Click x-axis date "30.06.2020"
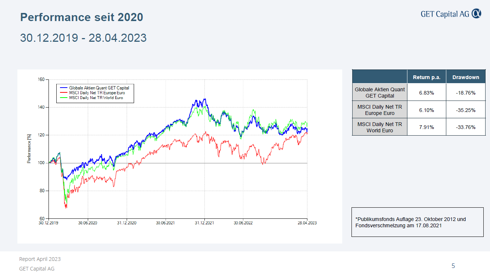 click(88, 223)
